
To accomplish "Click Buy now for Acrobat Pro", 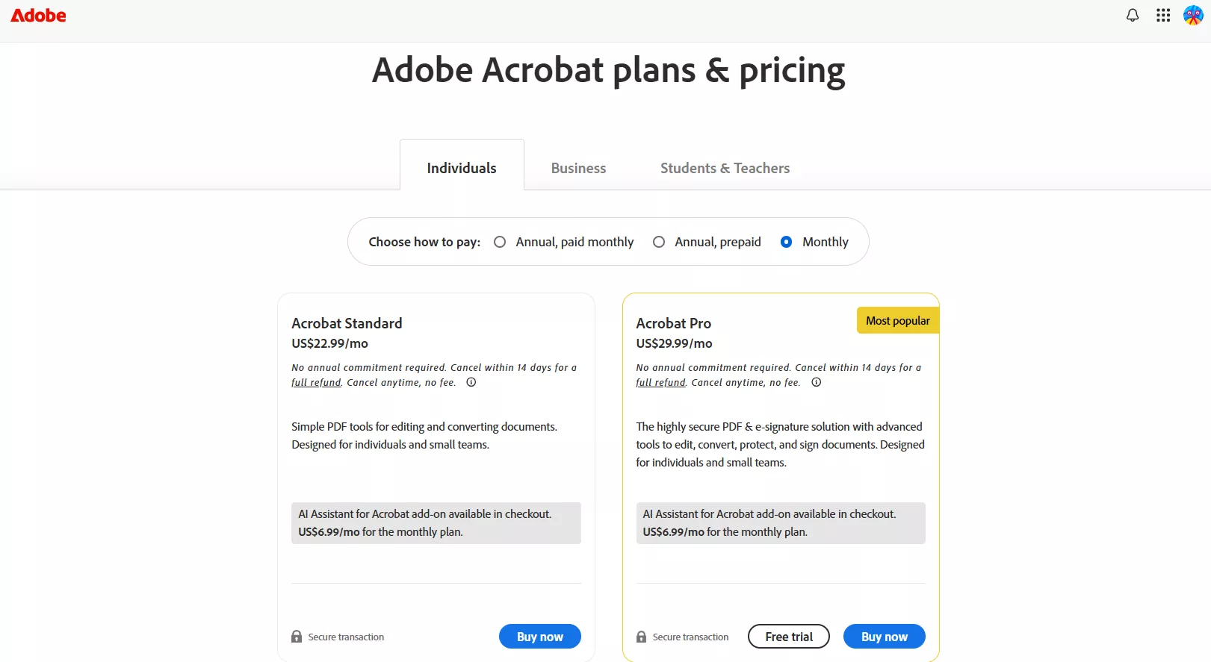I will pyautogui.click(x=884, y=636).
